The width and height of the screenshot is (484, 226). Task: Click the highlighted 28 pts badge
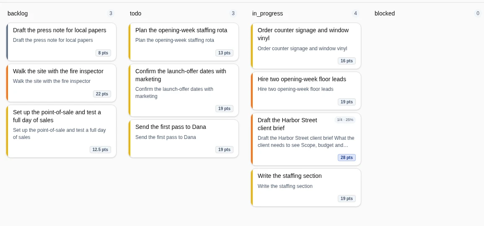(x=347, y=157)
